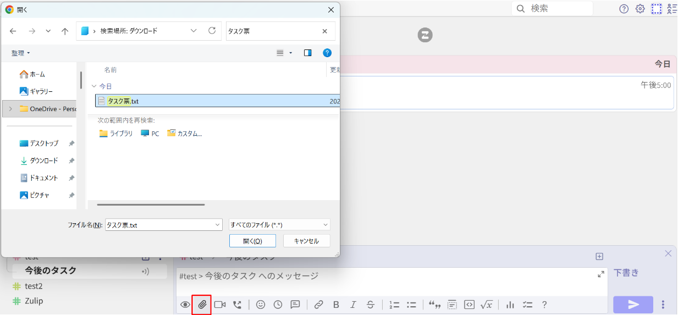678x315 pixels.
Task: Click the paperclip upload file icon
Action: (x=202, y=305)
